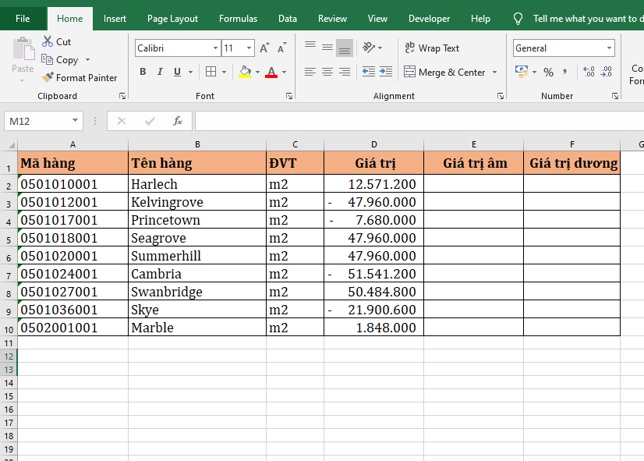Click the Increase Decimal icon

click(589, 73)
